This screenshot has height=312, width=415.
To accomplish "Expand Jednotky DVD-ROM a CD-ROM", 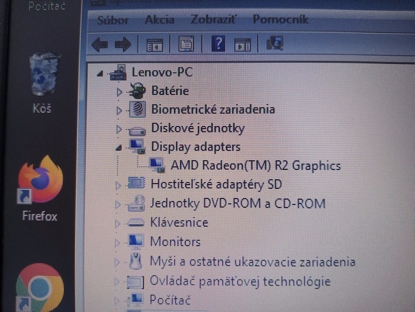I will click(x=118, y=203).
